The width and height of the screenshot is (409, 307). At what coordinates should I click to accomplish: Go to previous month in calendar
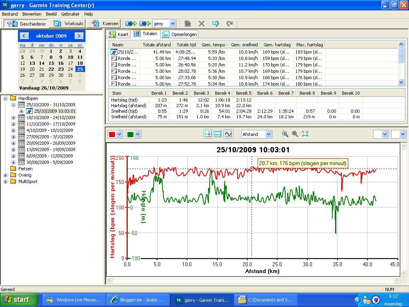coord(24,36)
